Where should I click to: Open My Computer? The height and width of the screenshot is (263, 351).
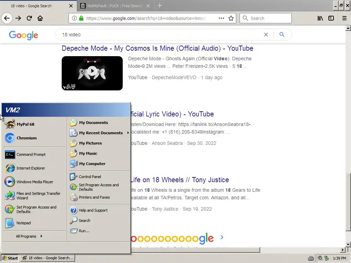point(99,164)
